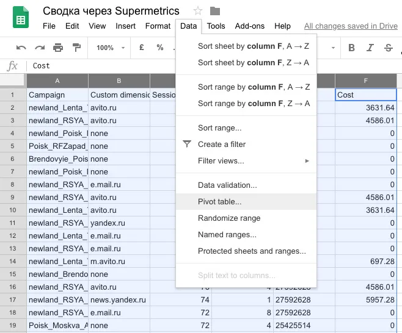The image size is (402, 333).
Task: Click the 25425514 cell in row 19
Action: tap(304, 325)
